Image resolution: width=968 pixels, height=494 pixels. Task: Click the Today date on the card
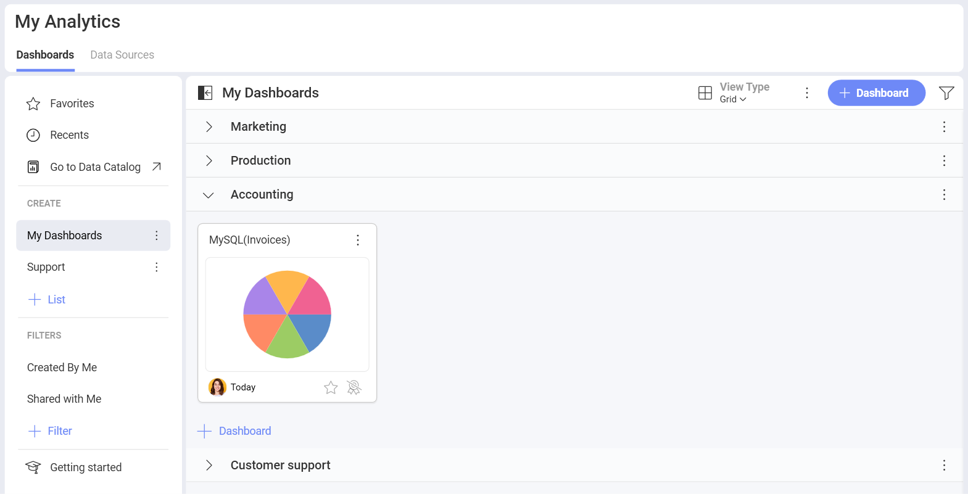coord(243,387)
